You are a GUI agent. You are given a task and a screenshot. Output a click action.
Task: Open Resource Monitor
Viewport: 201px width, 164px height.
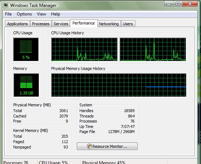(x=107, y=146)
